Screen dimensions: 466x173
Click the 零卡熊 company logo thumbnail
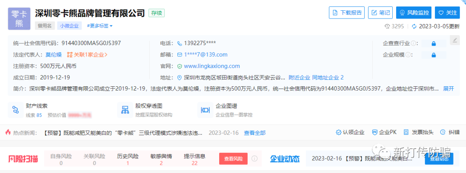19,18
